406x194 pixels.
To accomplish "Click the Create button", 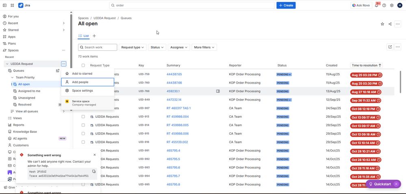I will pyautogui.click(x=286, y=5).
